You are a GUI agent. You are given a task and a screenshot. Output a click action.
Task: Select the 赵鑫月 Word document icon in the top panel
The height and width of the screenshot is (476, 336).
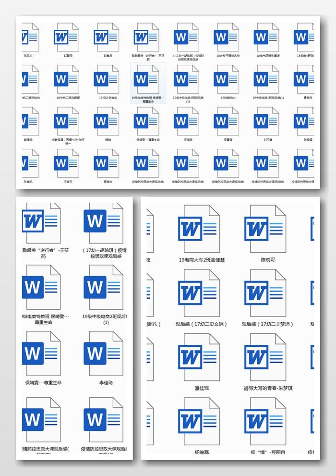pyautogui.click(x=107, y=37)
